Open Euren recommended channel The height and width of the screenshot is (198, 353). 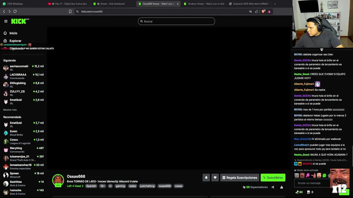click(23, 133)
